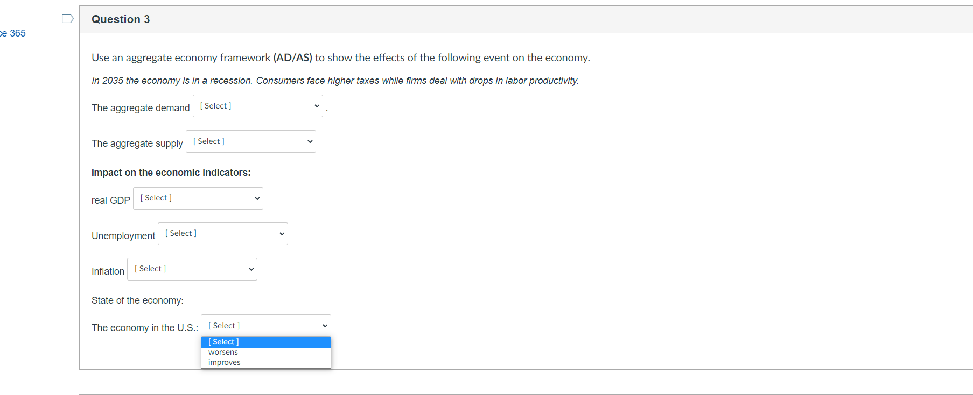973x395 pixels.
Task: Open the aggregate supply Select dropdown
Action: (250, 141)
